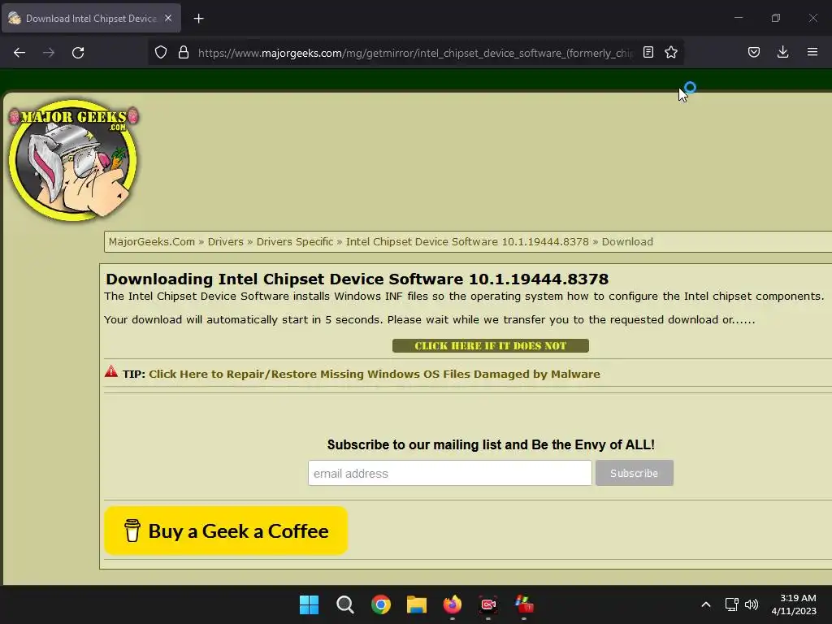Open network status tray icon
The width and height of the screenshot is (832, 624).
[x=732, y=604]
